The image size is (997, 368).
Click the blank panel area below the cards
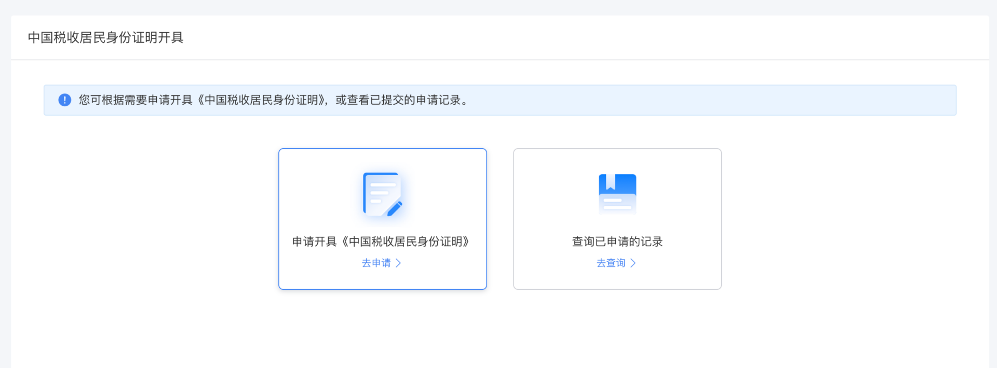click(498, 332)
